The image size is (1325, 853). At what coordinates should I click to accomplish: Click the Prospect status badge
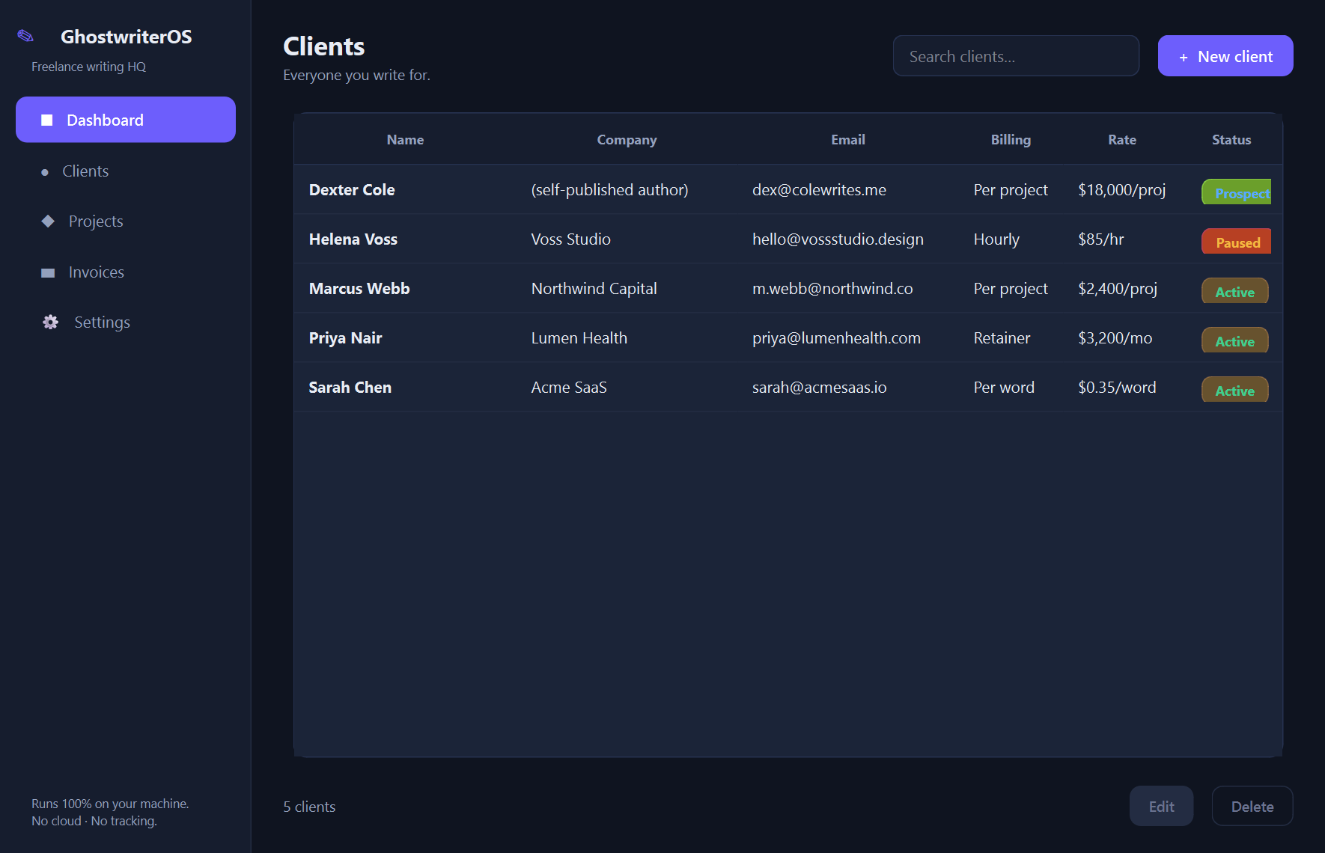[1237, 192]
